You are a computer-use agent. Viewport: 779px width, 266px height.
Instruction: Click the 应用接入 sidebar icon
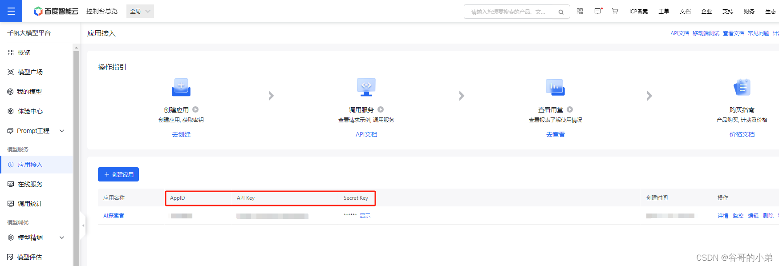pyautogui.click(x=11, y=165)
